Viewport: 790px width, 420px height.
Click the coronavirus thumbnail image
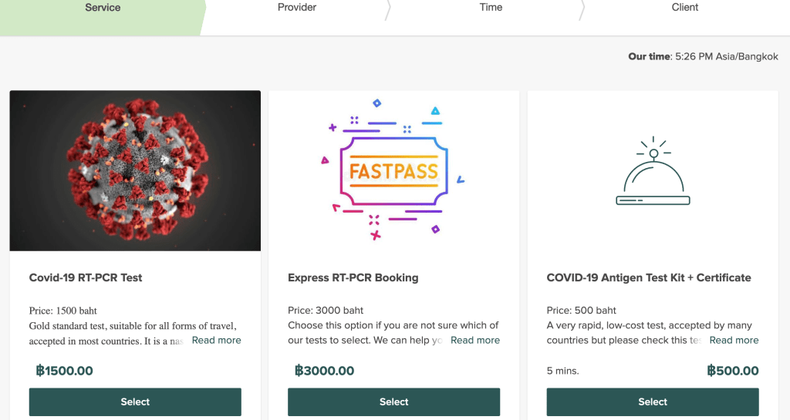click(135, 170)
